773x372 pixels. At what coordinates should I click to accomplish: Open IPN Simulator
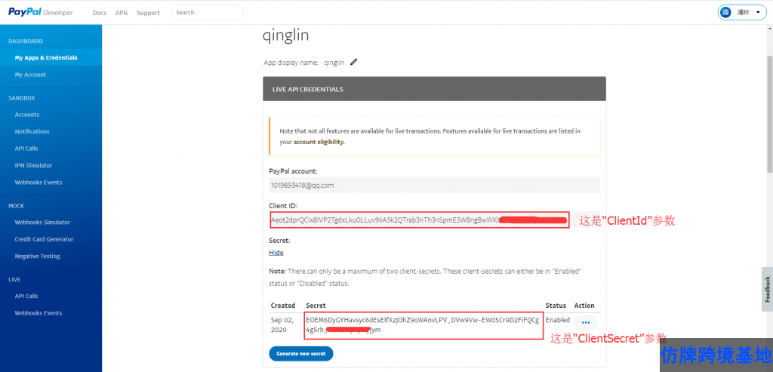(x=33, y=165)
